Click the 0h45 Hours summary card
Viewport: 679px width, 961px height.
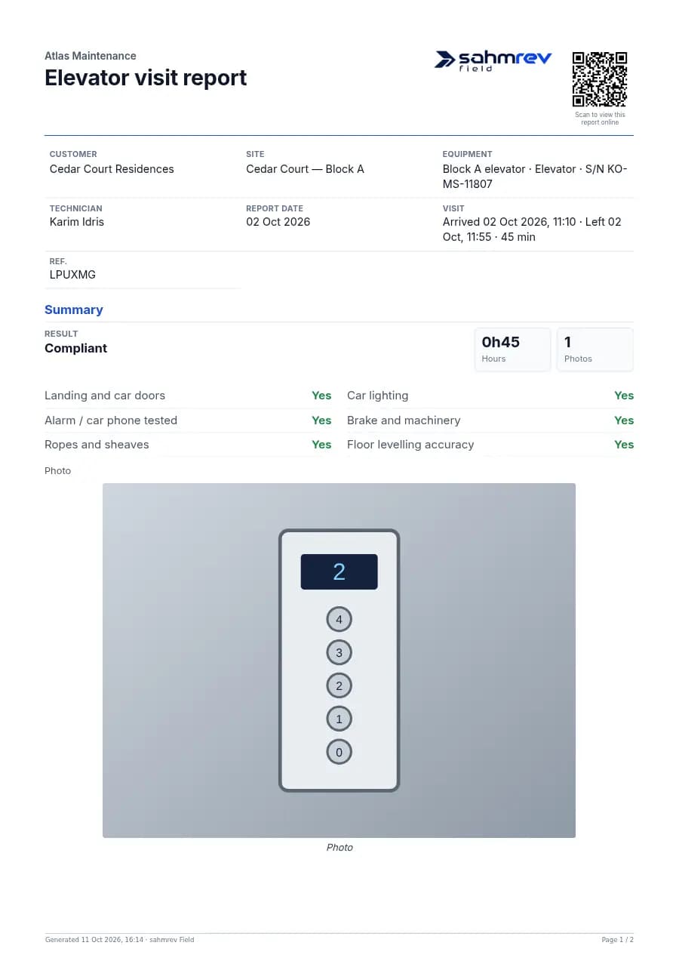click(513, 350)
